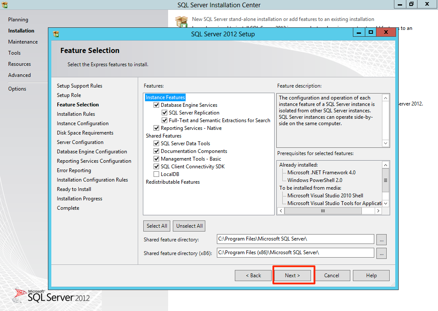Screen dimensions: 438x311
Task: Click Microsoft Visual Studio 2010 Shell prerequisite
Action: point(325,196)
